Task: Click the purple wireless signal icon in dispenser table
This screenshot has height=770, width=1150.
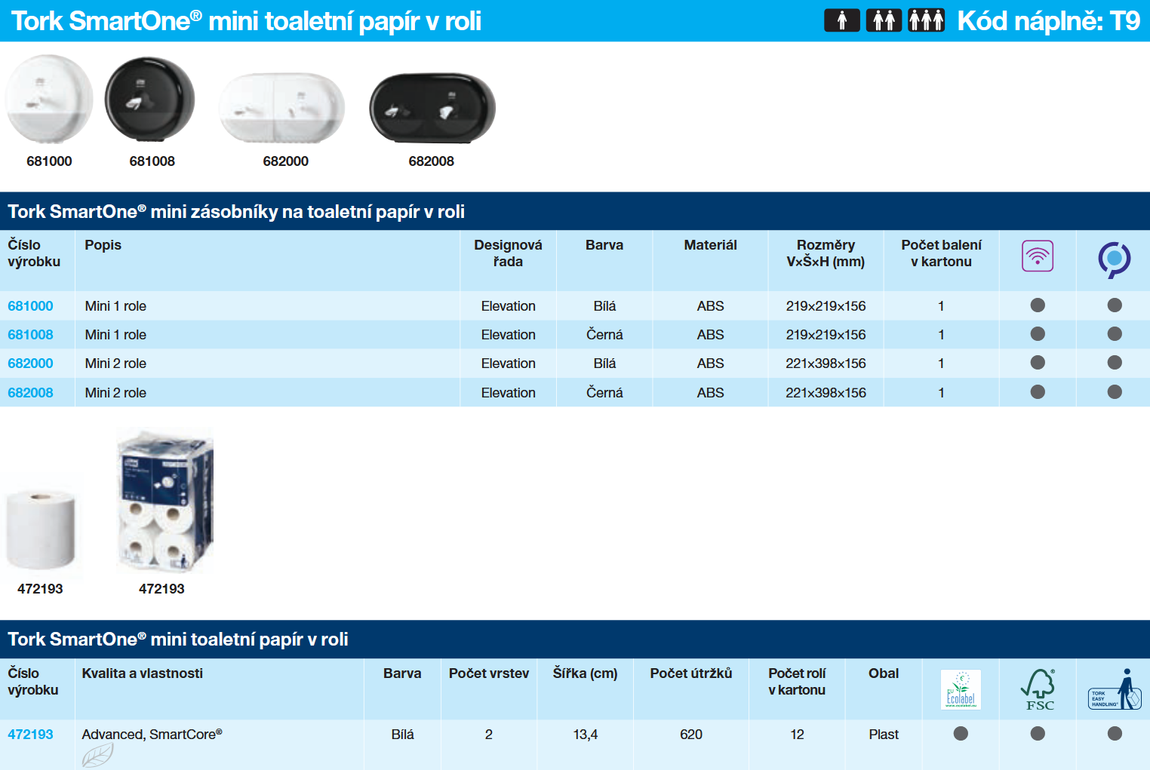Action: click(x=1038, y=256)
